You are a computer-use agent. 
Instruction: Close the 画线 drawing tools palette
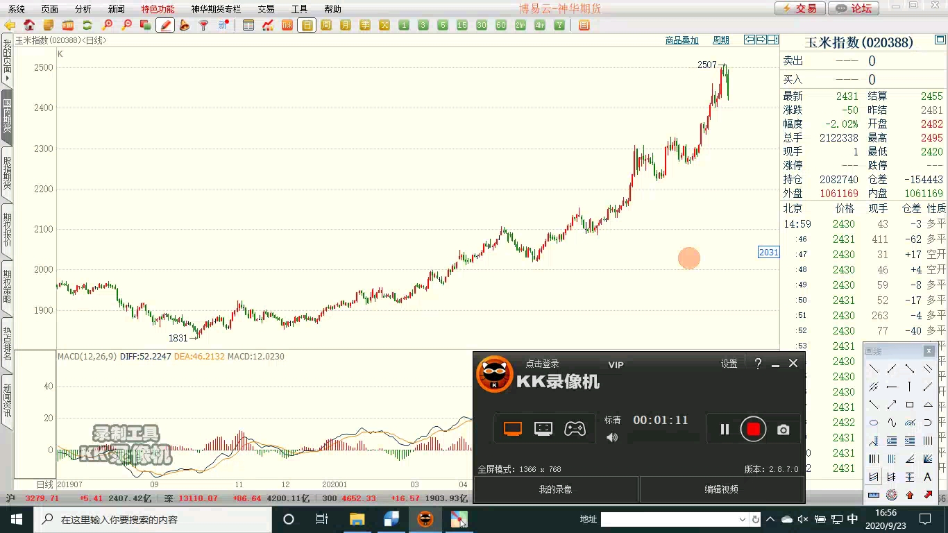click(x=929, y=351)
